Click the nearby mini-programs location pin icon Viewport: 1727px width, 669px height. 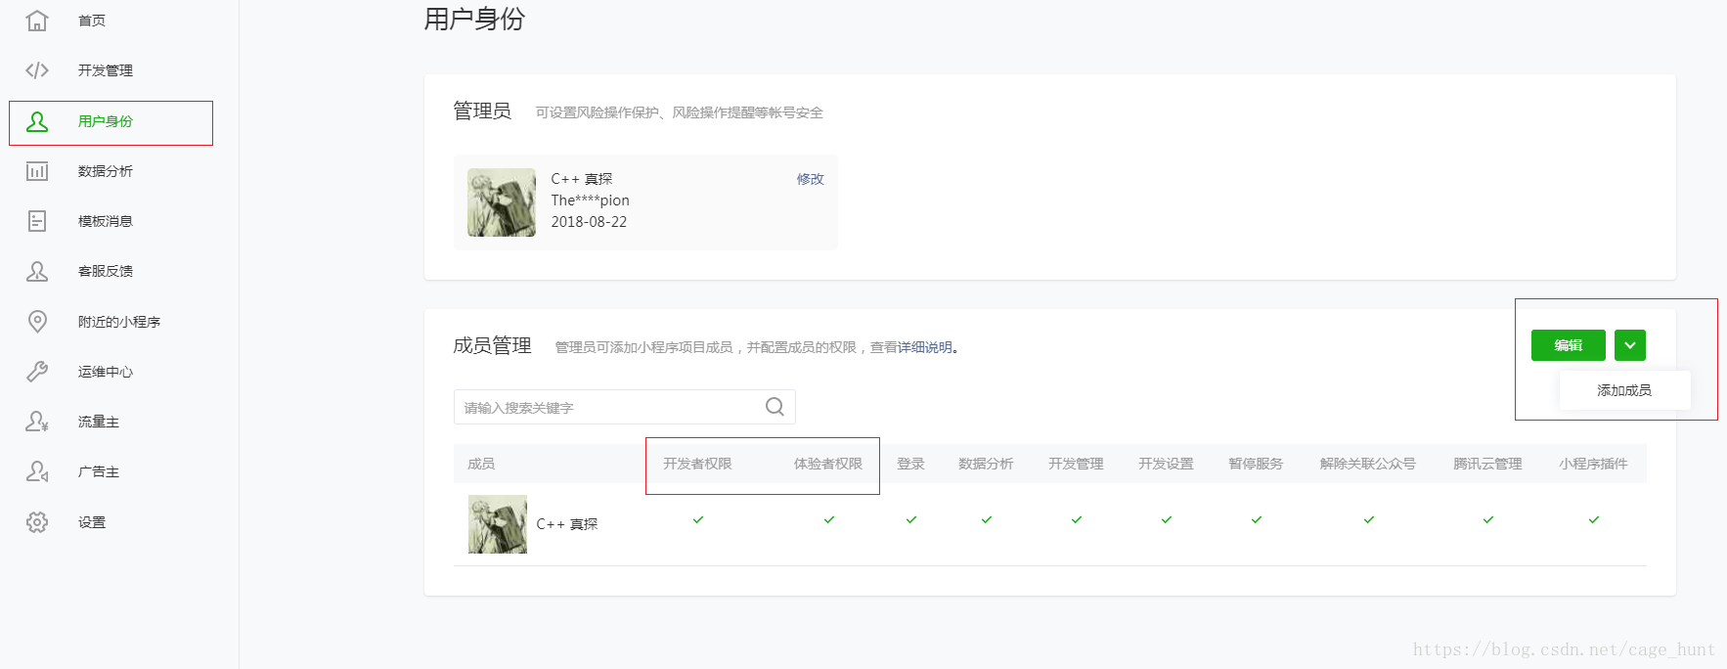(37, 321)
